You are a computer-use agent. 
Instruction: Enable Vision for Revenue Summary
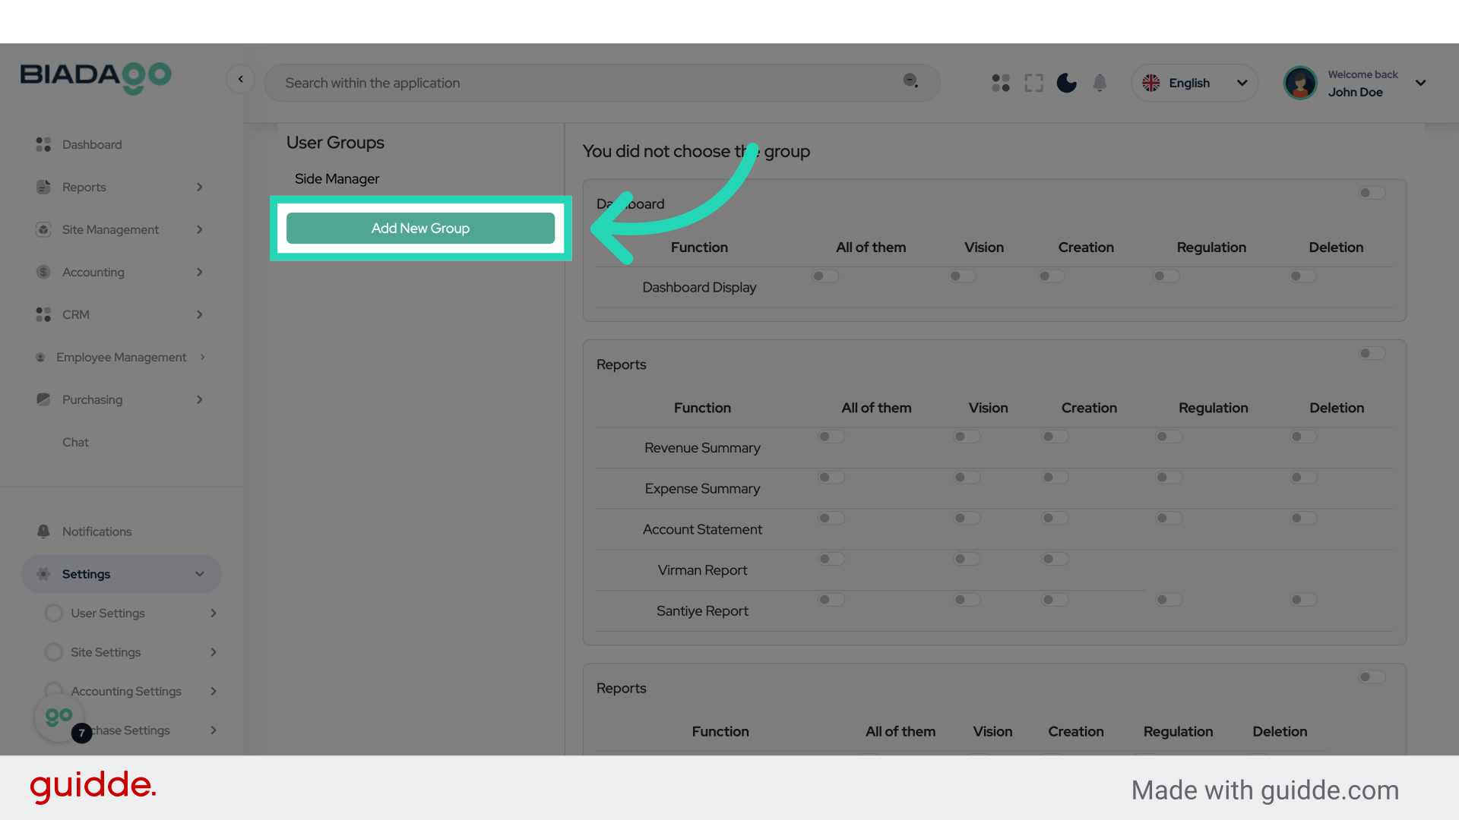click(x=967, y=437)
